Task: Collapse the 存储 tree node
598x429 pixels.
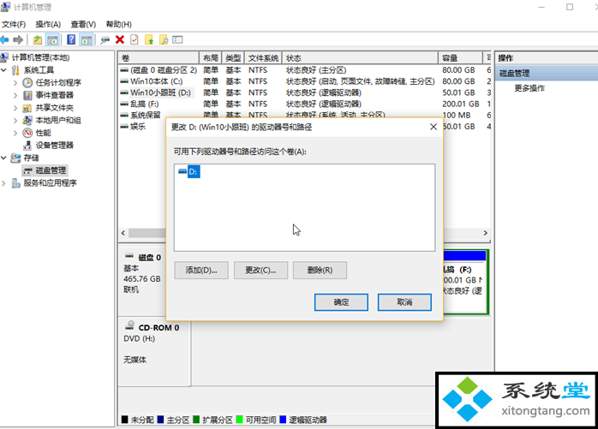Action: [3, 158]
